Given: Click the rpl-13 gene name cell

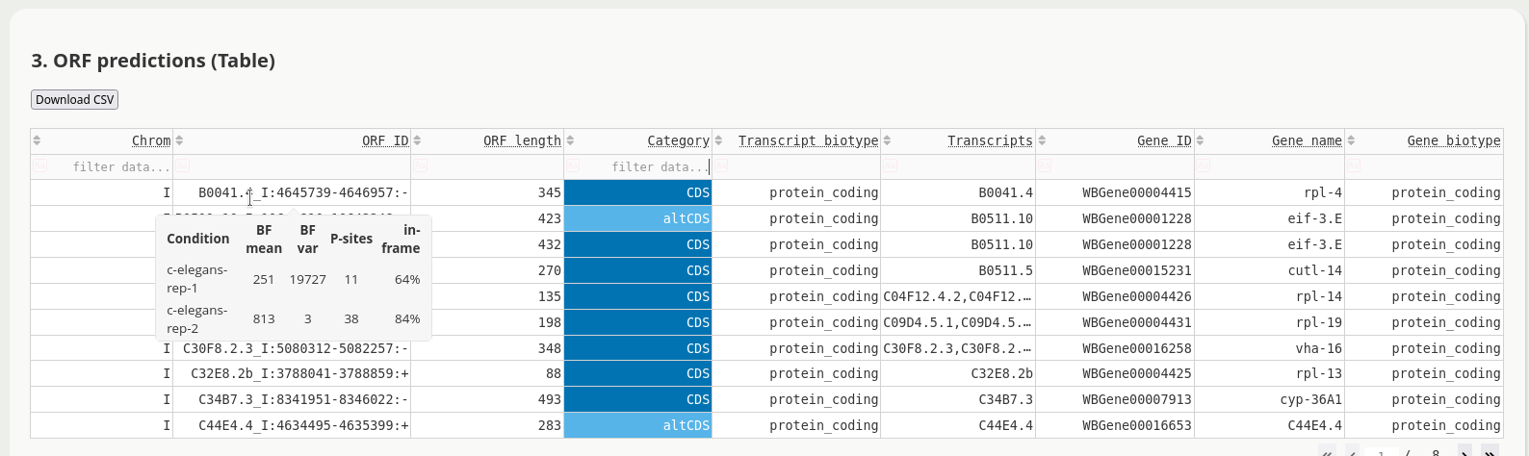Looking at the screenshot, I should coord(1269,373).
